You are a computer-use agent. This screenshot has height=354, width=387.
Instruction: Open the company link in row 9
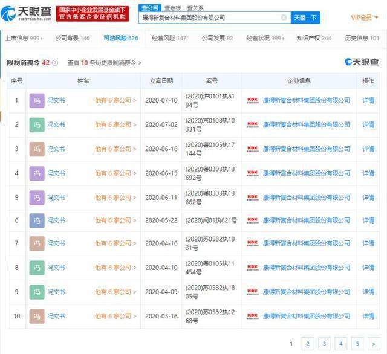(307, 292)
